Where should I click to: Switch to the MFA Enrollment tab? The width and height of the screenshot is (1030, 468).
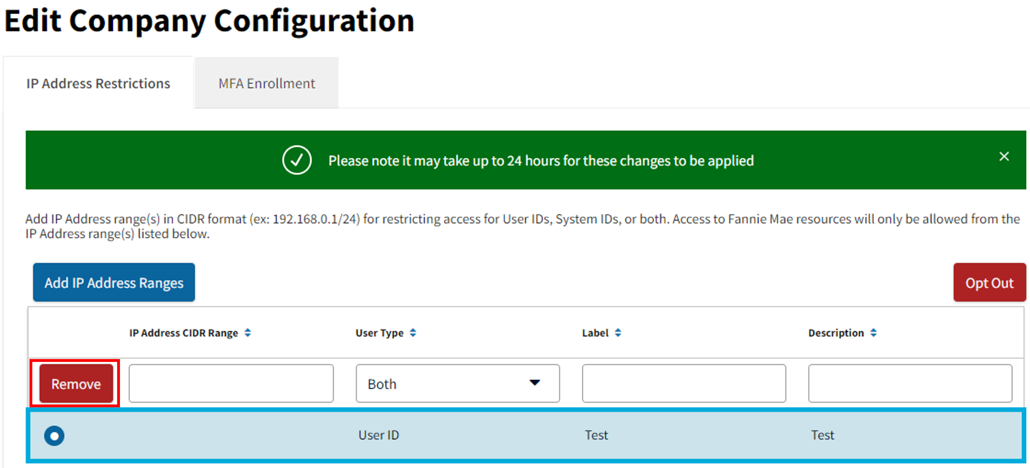pyautogui.click(x=266, y=83)
